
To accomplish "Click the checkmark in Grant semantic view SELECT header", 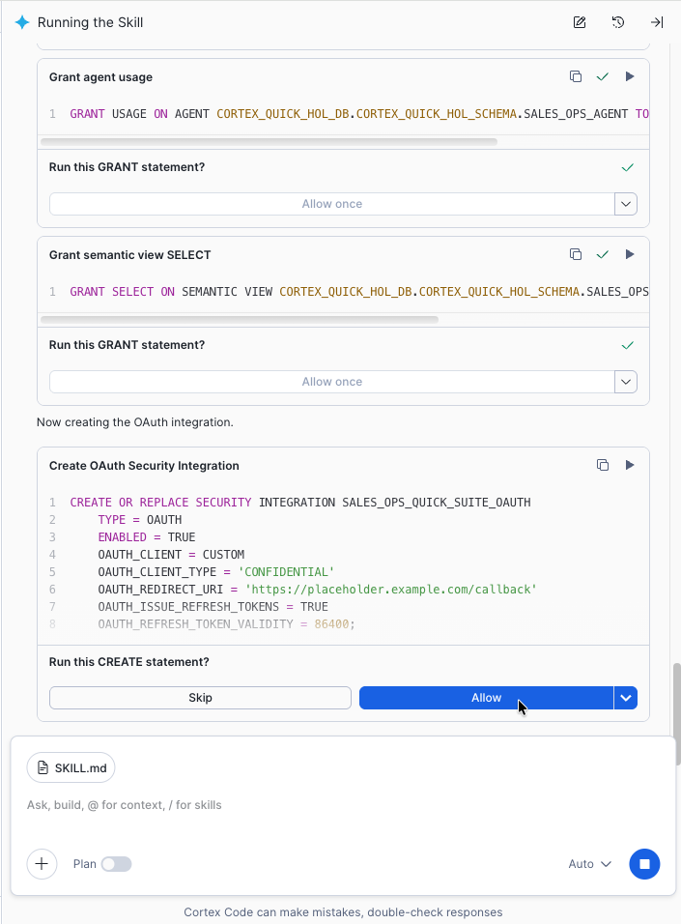I will point(602,254).
